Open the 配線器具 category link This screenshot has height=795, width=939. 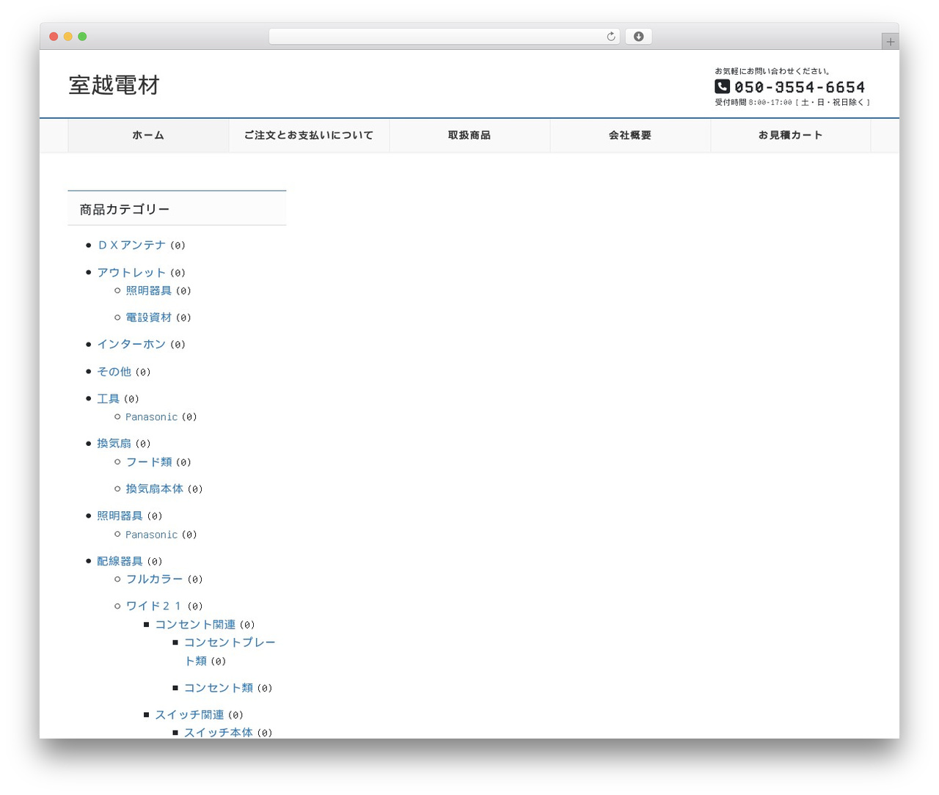[x=120, y=561]
